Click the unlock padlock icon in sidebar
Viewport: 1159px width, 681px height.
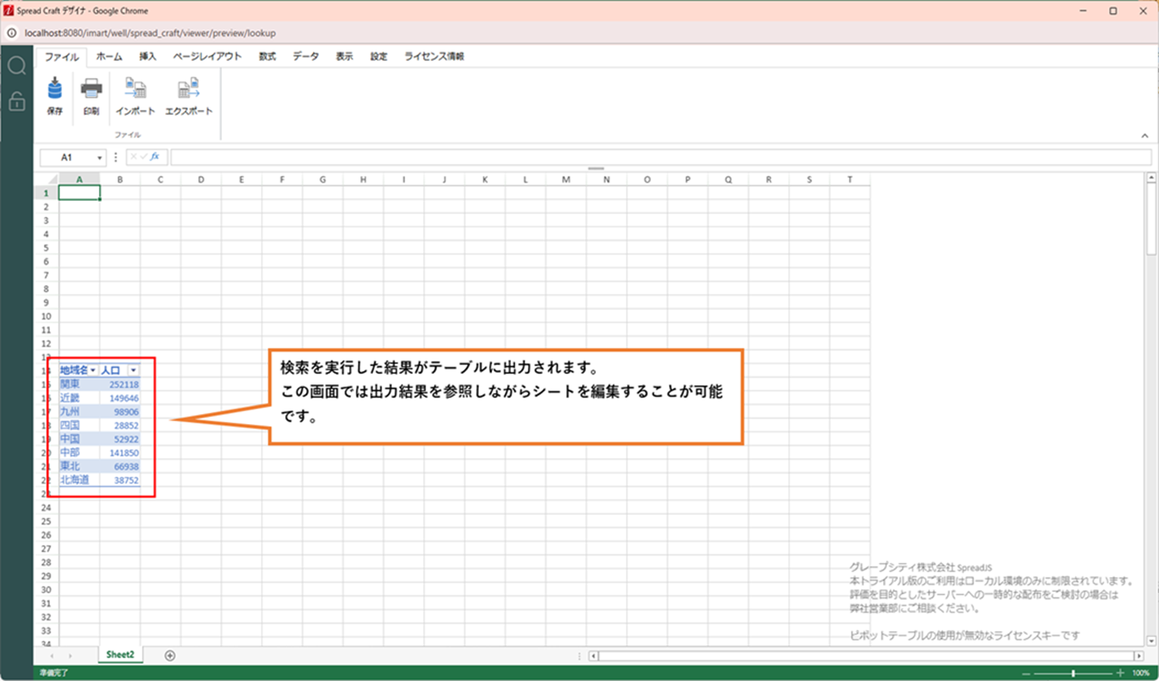coord(17,101)
